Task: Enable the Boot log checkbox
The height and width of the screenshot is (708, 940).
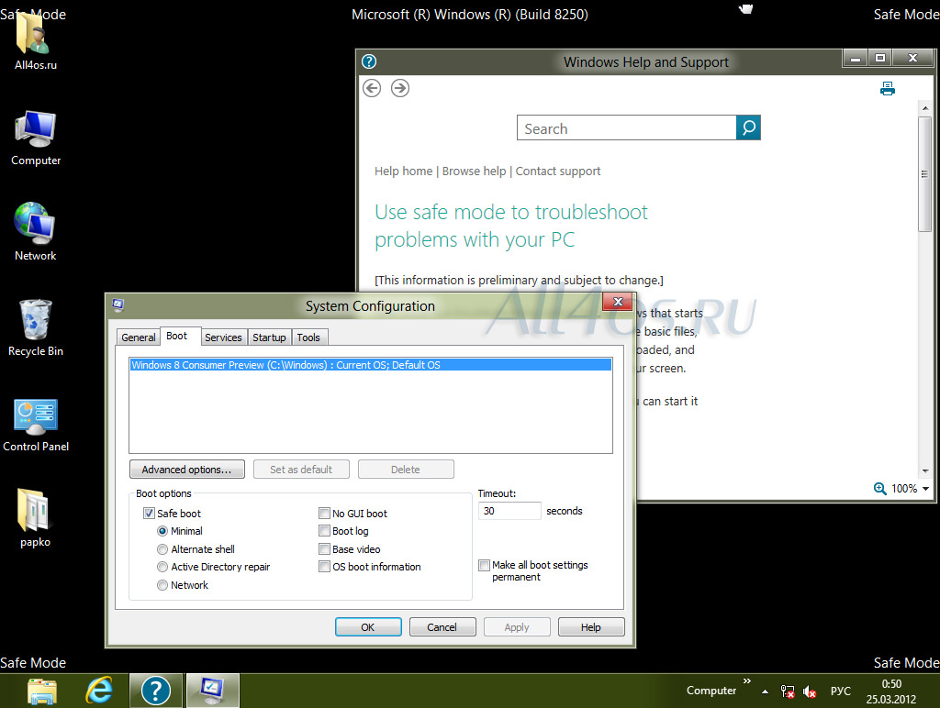Action: coord(324,531)
